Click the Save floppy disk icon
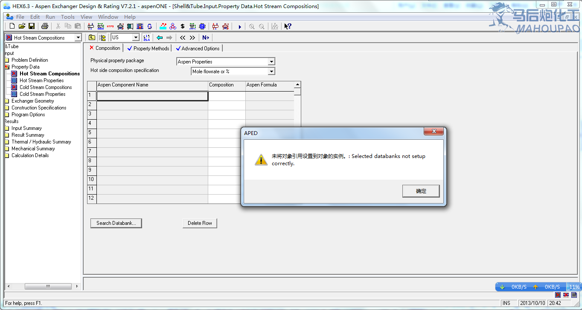This screenshot has height=310, width=582. (32, 26)
